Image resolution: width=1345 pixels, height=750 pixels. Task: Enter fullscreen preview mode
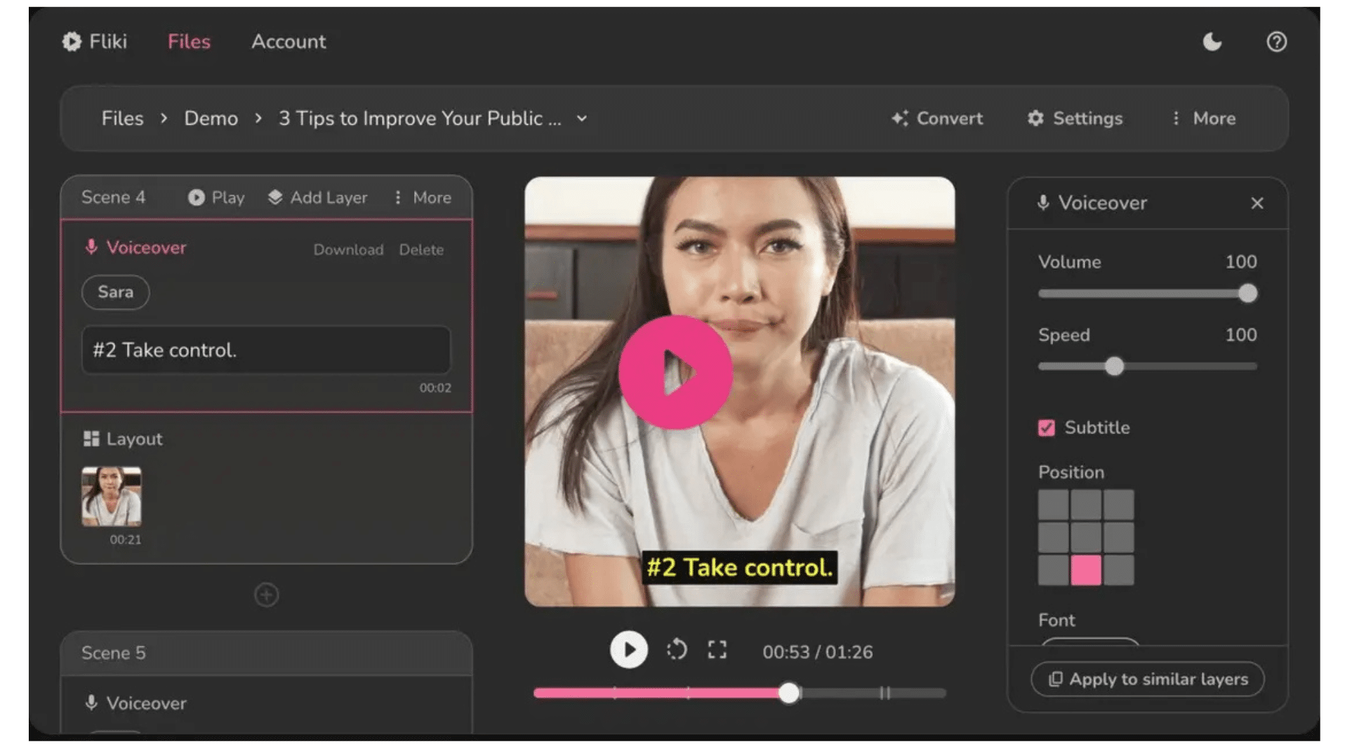coord(717,650)
